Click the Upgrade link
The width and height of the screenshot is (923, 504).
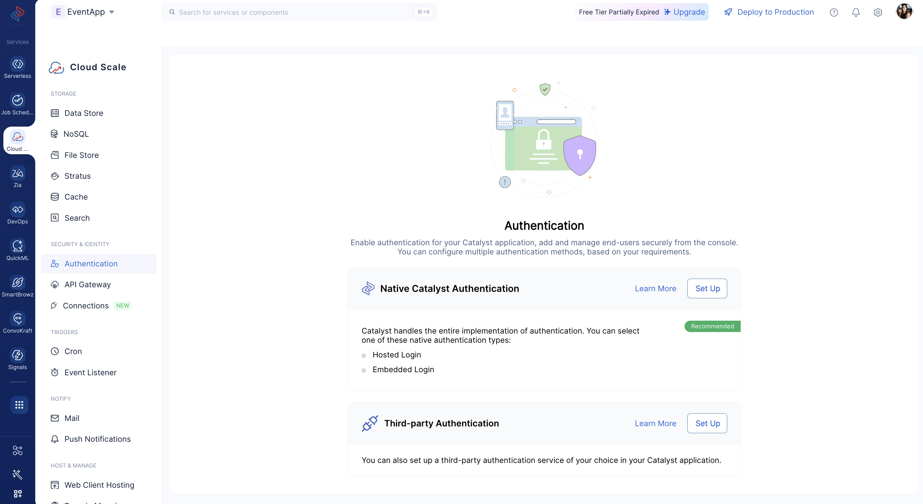click(684, 12)
